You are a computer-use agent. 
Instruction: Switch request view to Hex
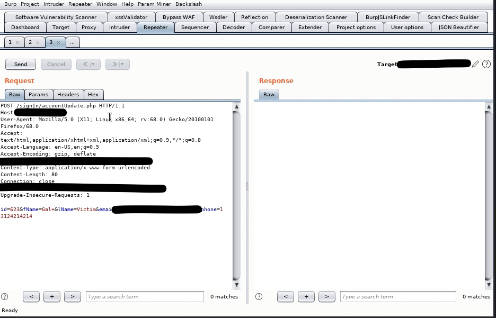click(x=93, y=94)
